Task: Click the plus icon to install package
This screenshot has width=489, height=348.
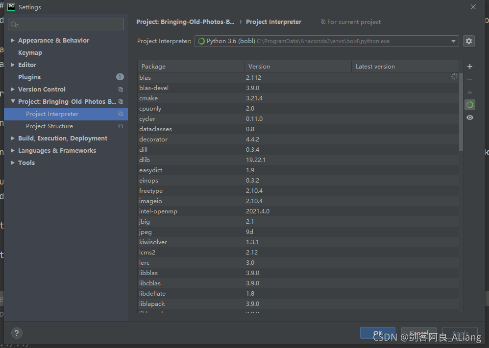Action: tap(469, 67)
